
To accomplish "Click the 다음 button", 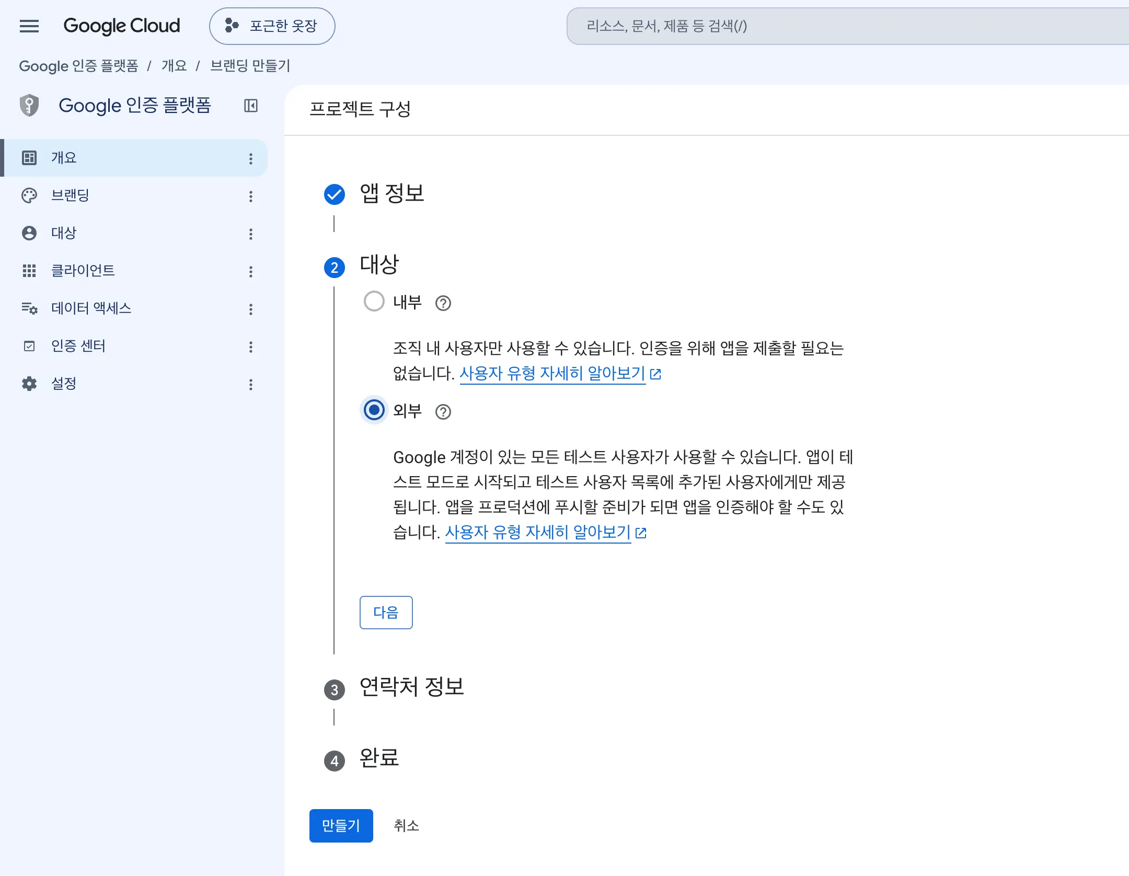I will pyautogui.click(x=386, y=612).
